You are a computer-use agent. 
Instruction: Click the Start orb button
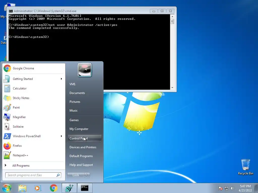tap(7, 188)
